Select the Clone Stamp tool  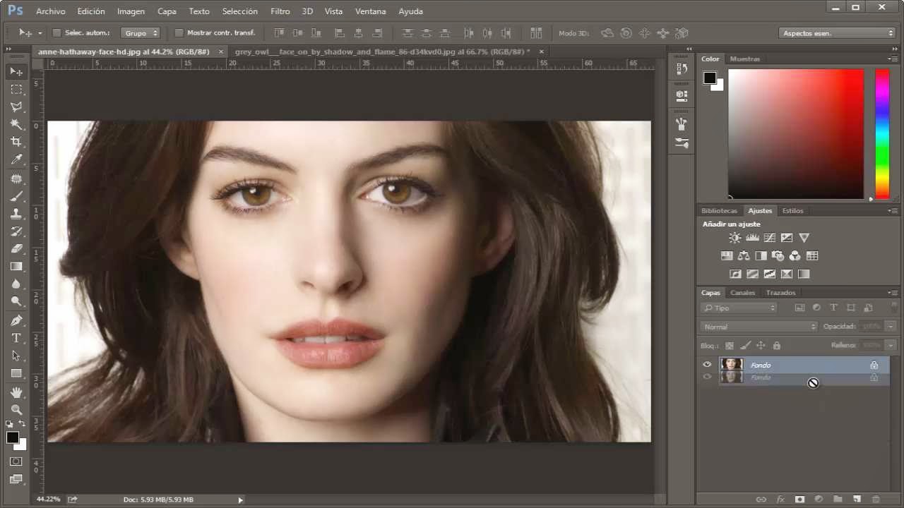pos(16,214)
